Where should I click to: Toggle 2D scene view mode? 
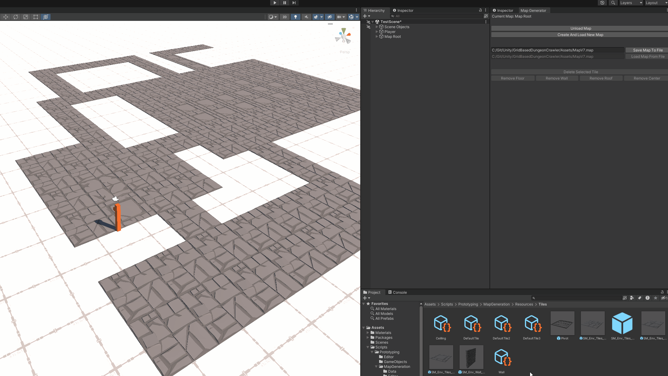[x=284, y=17]
